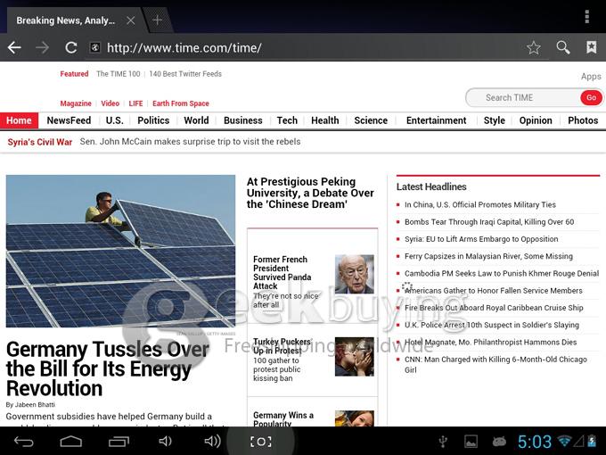Open the Health section
The height and width of the screenshot is (455, 606).
coord(325,120)
